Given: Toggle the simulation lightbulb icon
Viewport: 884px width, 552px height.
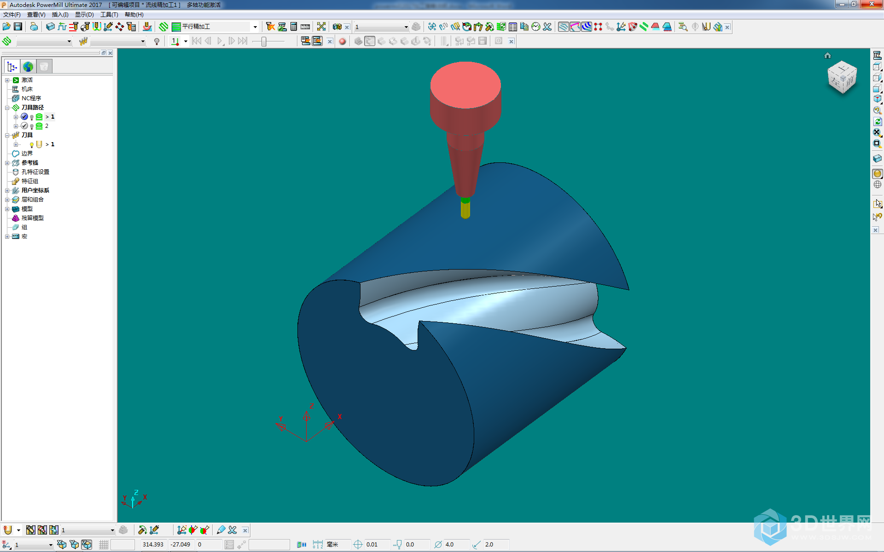Looking at the screenshot, I should 157,41.
